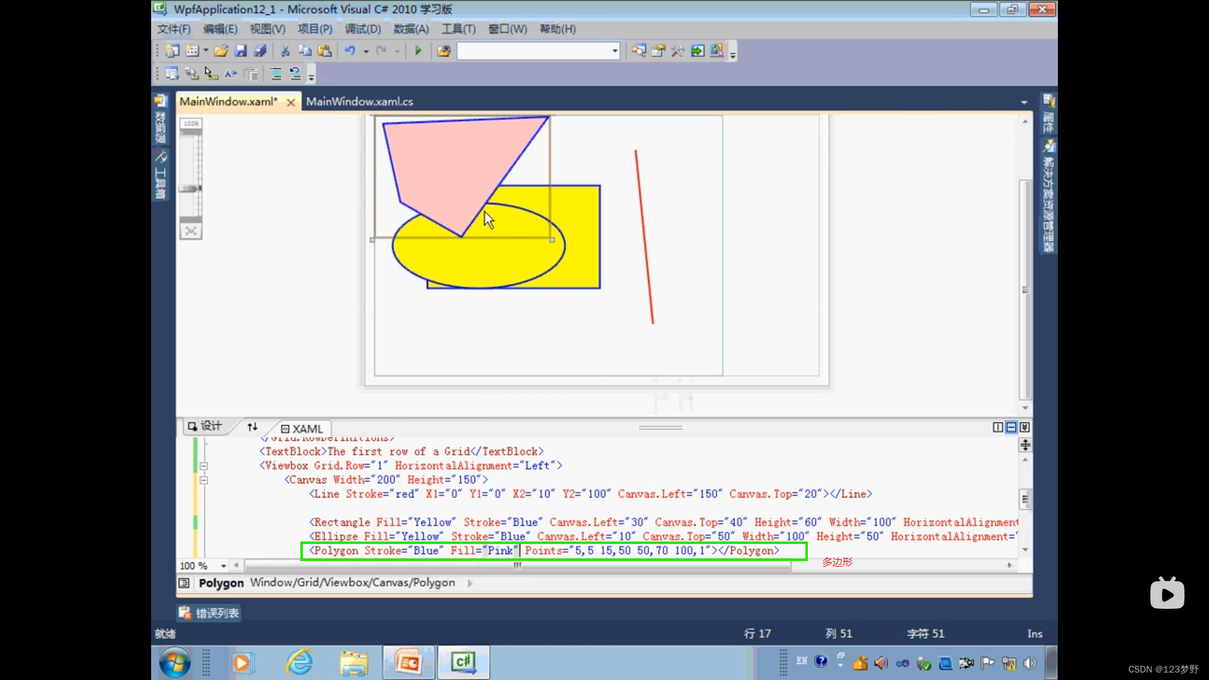Open Properties Window toolbar icon
Screen dimensions: 1209x680
(x=658, y=51)
